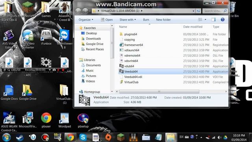Viewport: 252px width, 142px height.
Task: Click Open in Explorer toolbar
Action: point(107,20)
